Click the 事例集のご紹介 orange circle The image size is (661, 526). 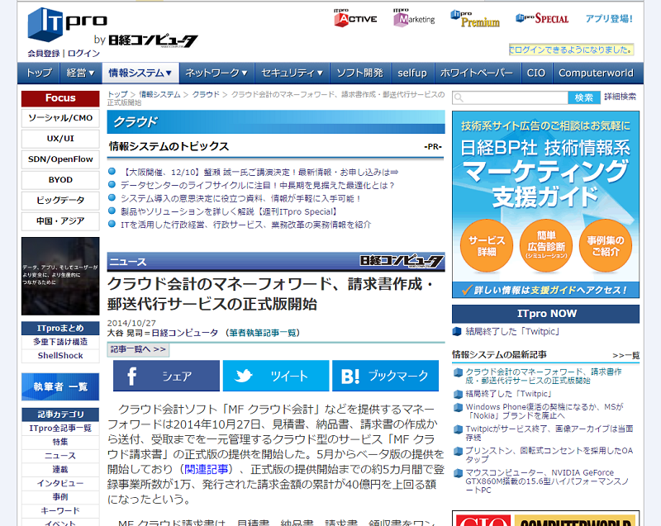(x=606, y=245)
